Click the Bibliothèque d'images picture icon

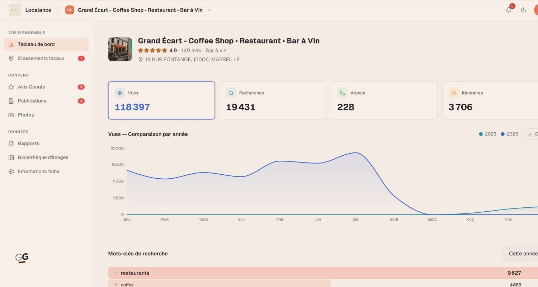coord(11,157)
